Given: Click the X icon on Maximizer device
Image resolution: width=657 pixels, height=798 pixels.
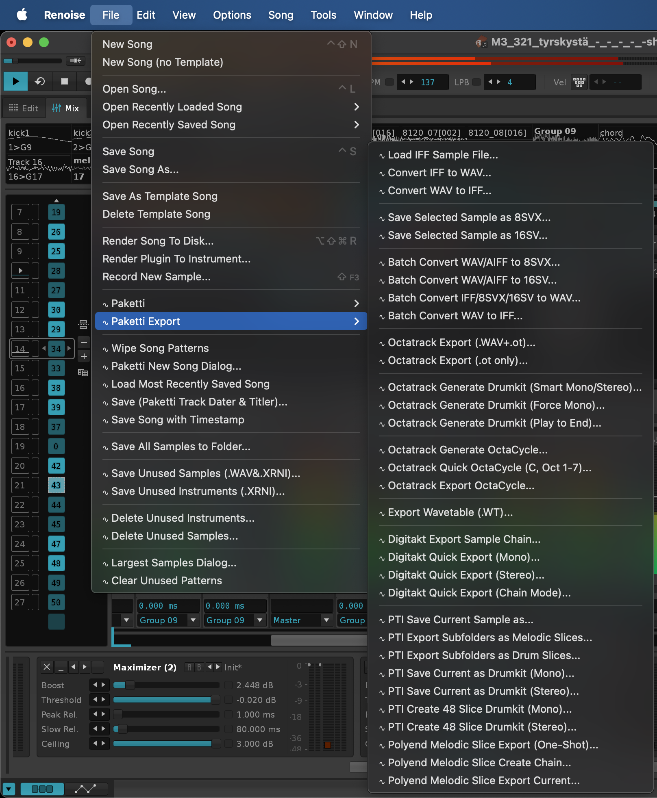Looking at the screenshot, I should click(47, 667).
